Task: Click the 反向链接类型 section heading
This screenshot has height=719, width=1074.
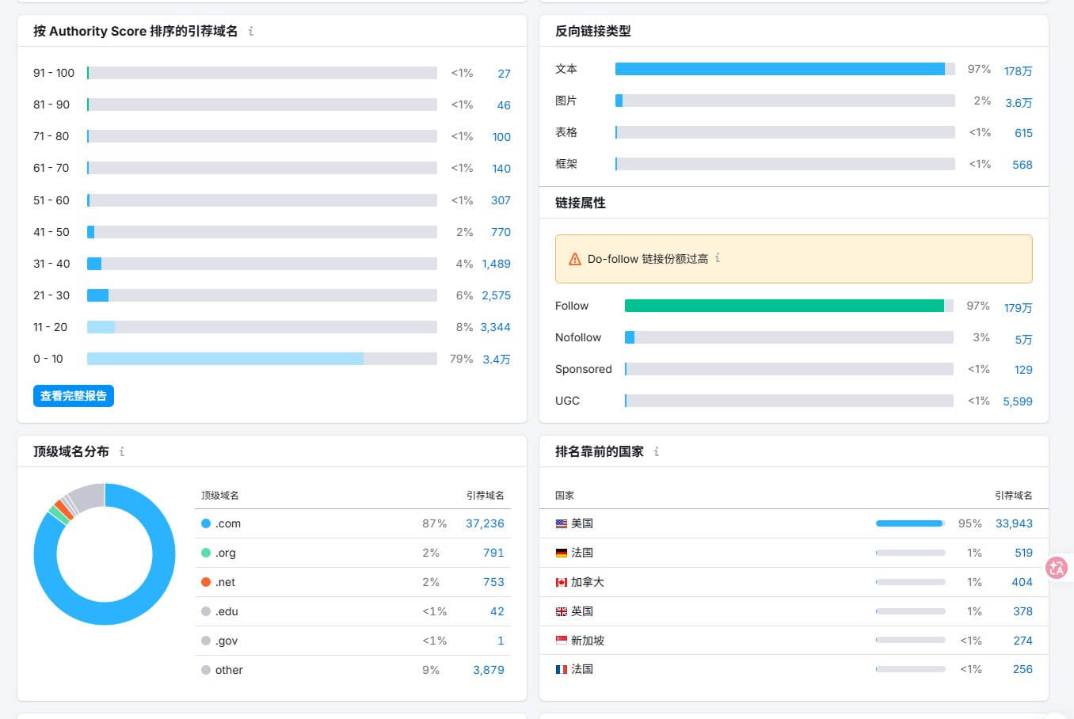Action: (x=593, y=31)
